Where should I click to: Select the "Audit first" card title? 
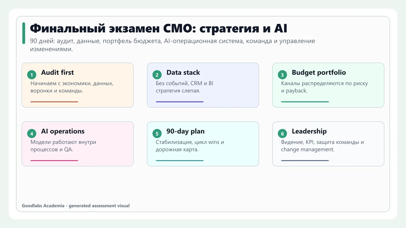57,72
